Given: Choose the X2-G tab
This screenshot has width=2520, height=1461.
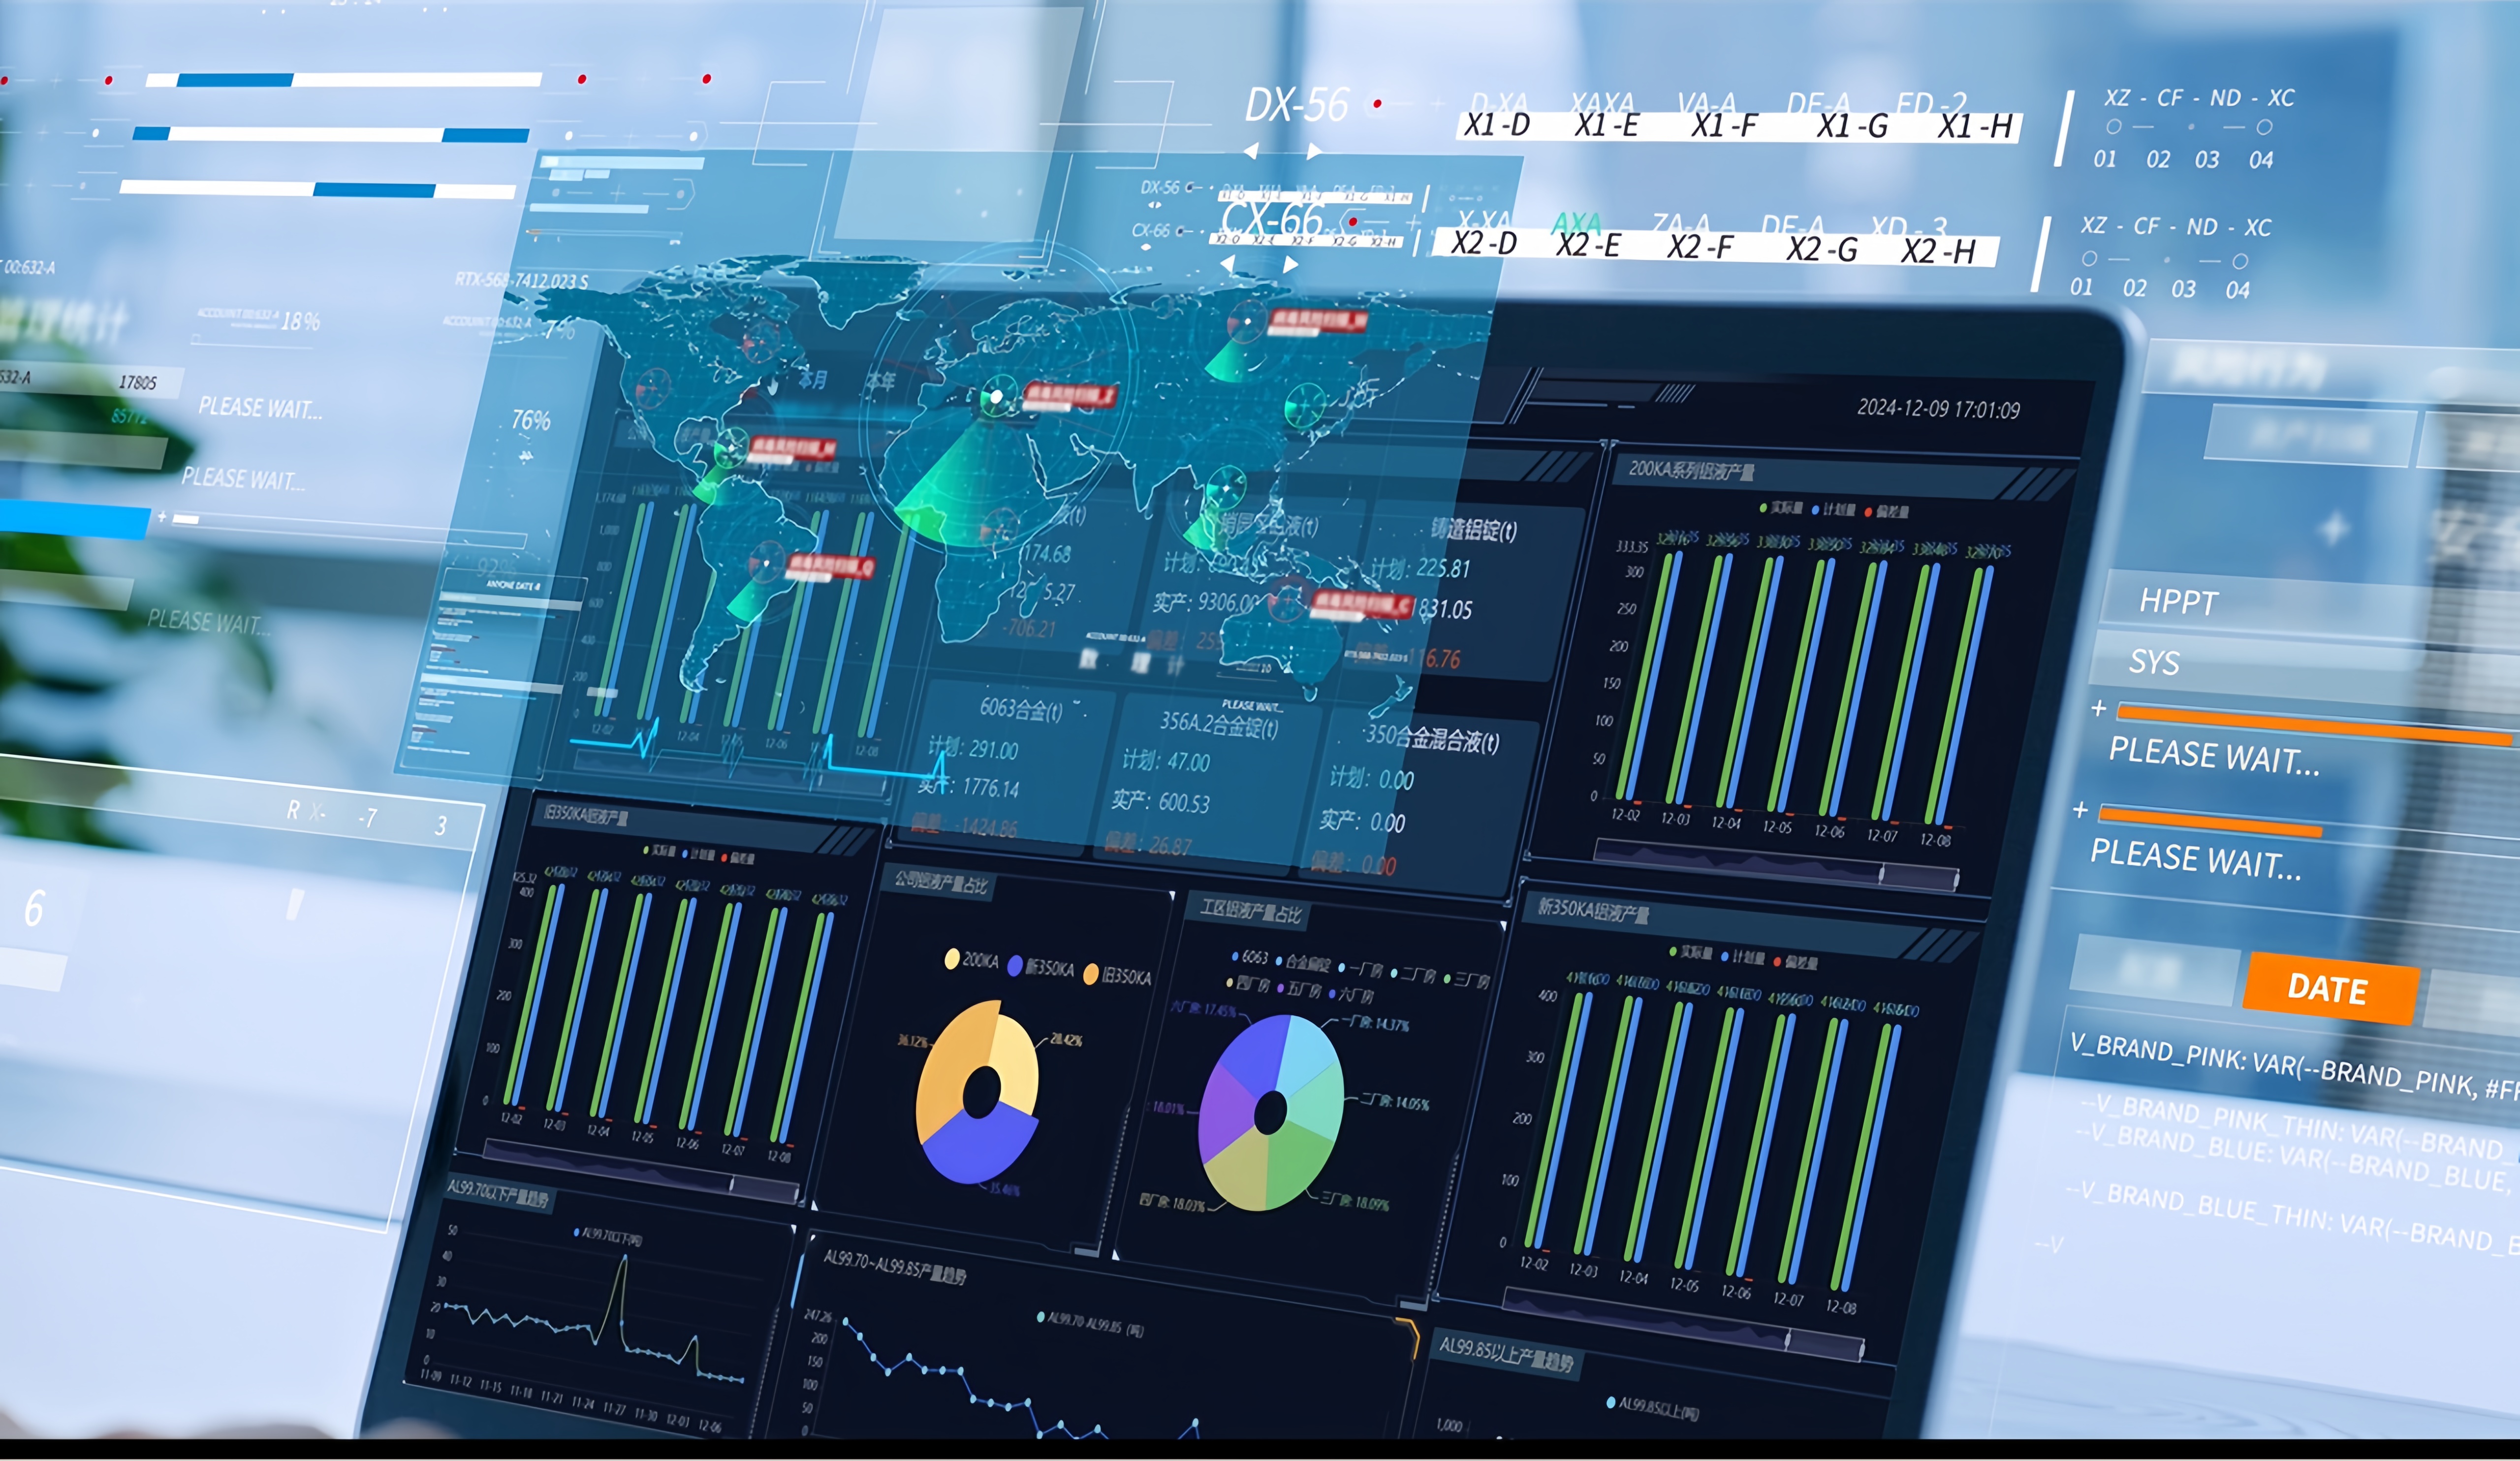Looking at the screenshot, I should [1822, 249].
